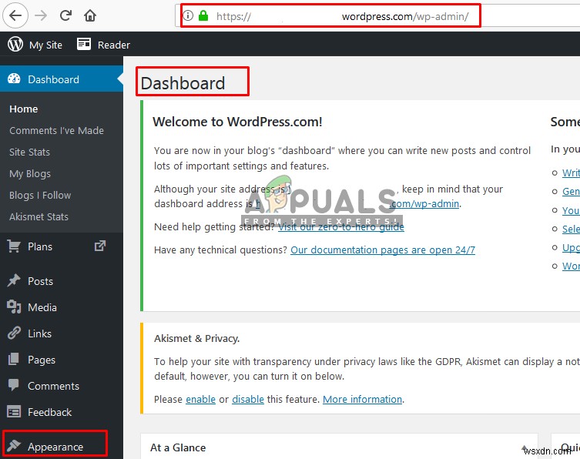Open Akismet Stats submenu item
The height and width of the screenshot is (459, 580).
click(39, 216)
